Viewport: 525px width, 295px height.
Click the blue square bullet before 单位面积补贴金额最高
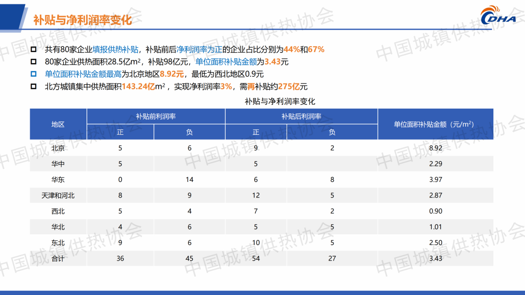click(34, 74)
